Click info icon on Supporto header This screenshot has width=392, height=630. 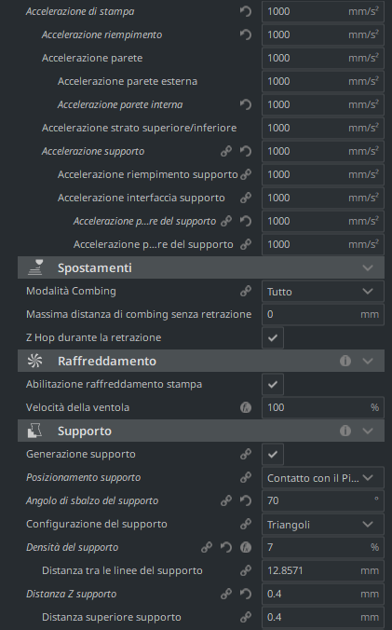345,431
